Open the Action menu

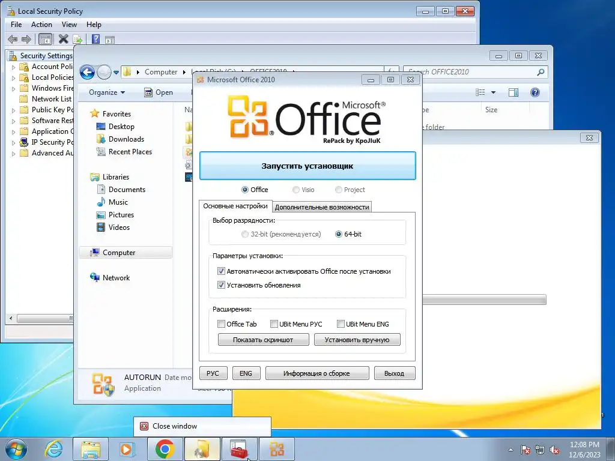[x=41, y=24]
